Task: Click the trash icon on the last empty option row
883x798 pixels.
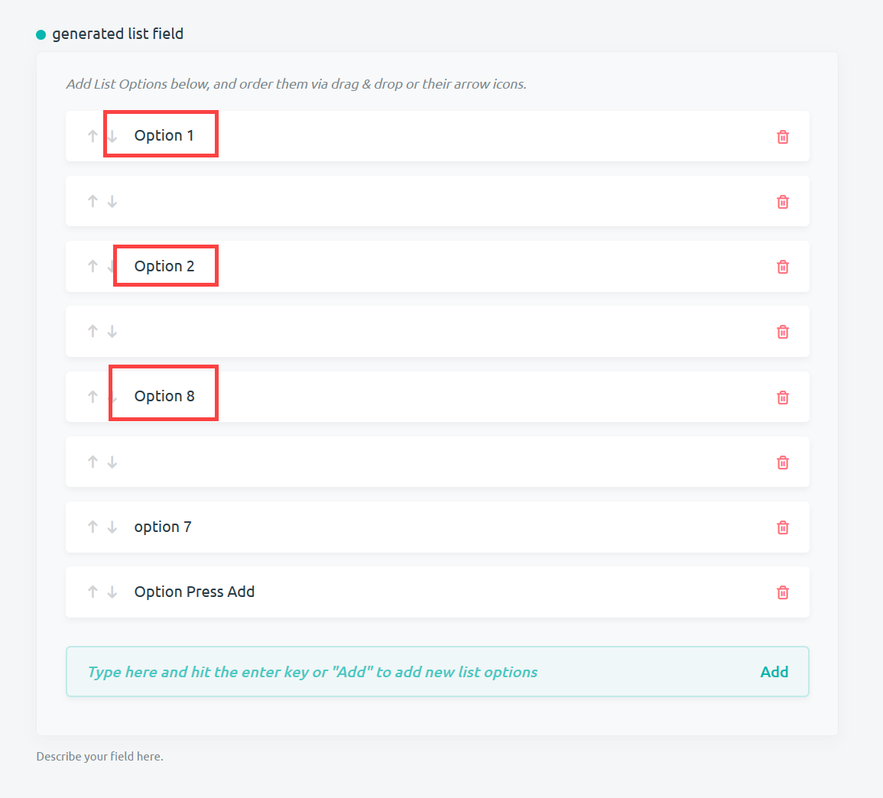Action: point(782,462)
